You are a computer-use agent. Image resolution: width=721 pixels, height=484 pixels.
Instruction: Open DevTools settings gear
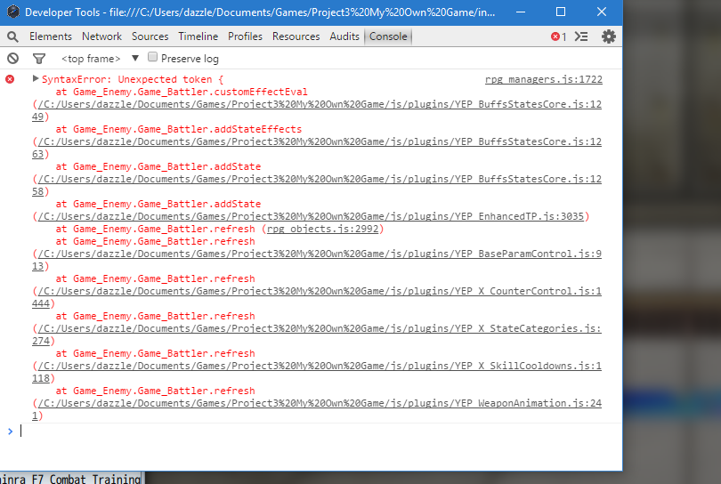[x=608, y=36]
